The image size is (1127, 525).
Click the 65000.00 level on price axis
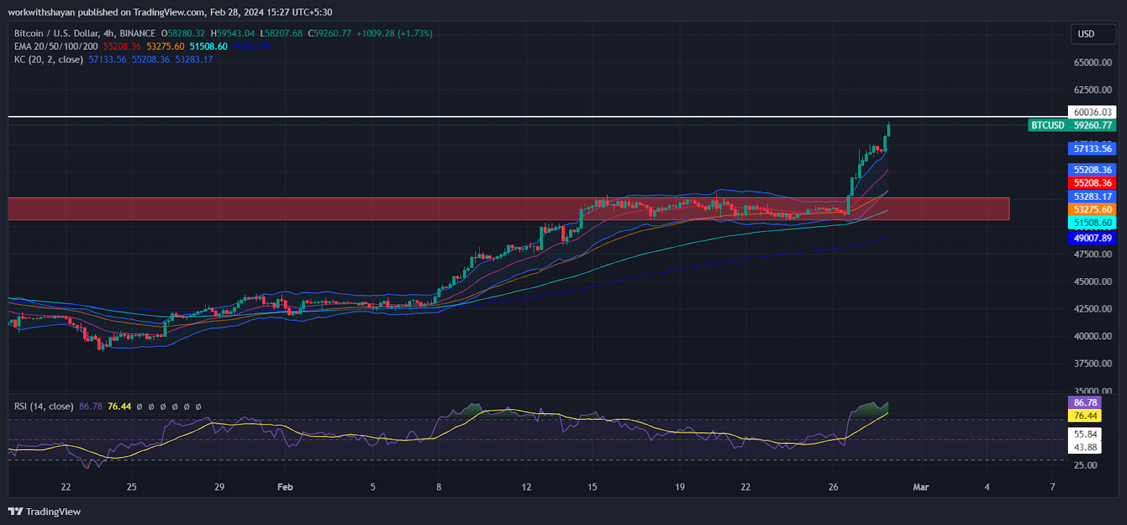click(1092, 63)
